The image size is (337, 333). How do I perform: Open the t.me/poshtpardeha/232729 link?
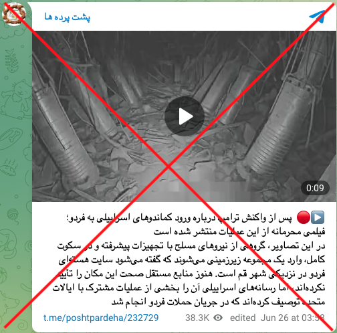click(101, 318)
